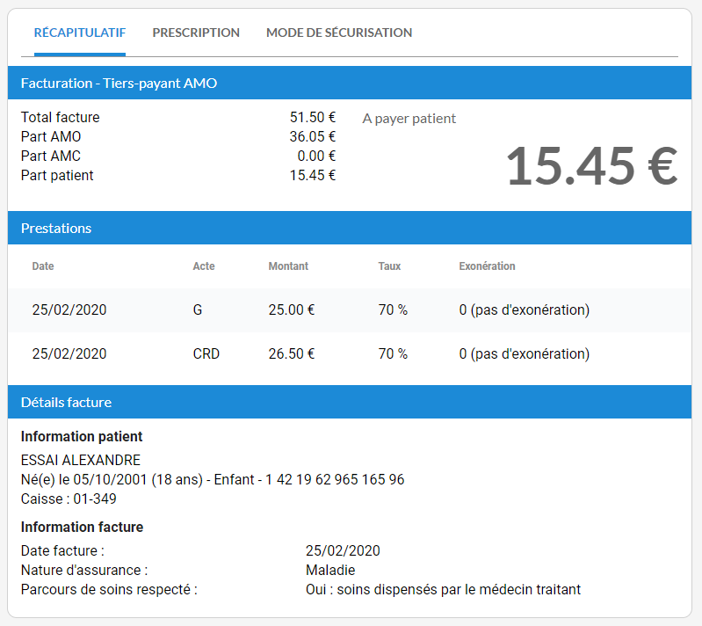Viewport: 702px width, 626px height.
Task: Click the Part AMO value 36.05 €
Action: click(312, 136)
